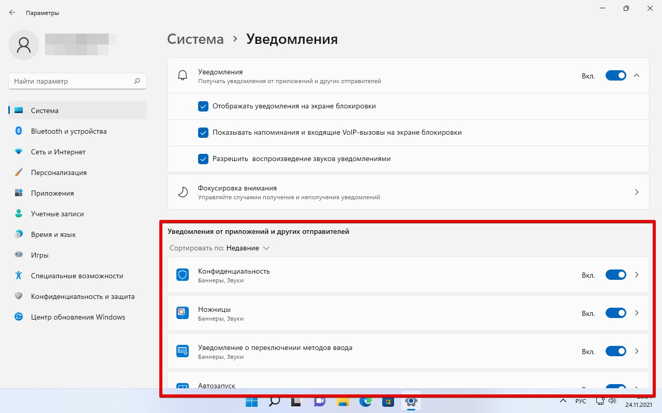The height and width of the screenshot is (413, 662).
Task: Click the input method switching notification icon
Action: coord(183,351)
